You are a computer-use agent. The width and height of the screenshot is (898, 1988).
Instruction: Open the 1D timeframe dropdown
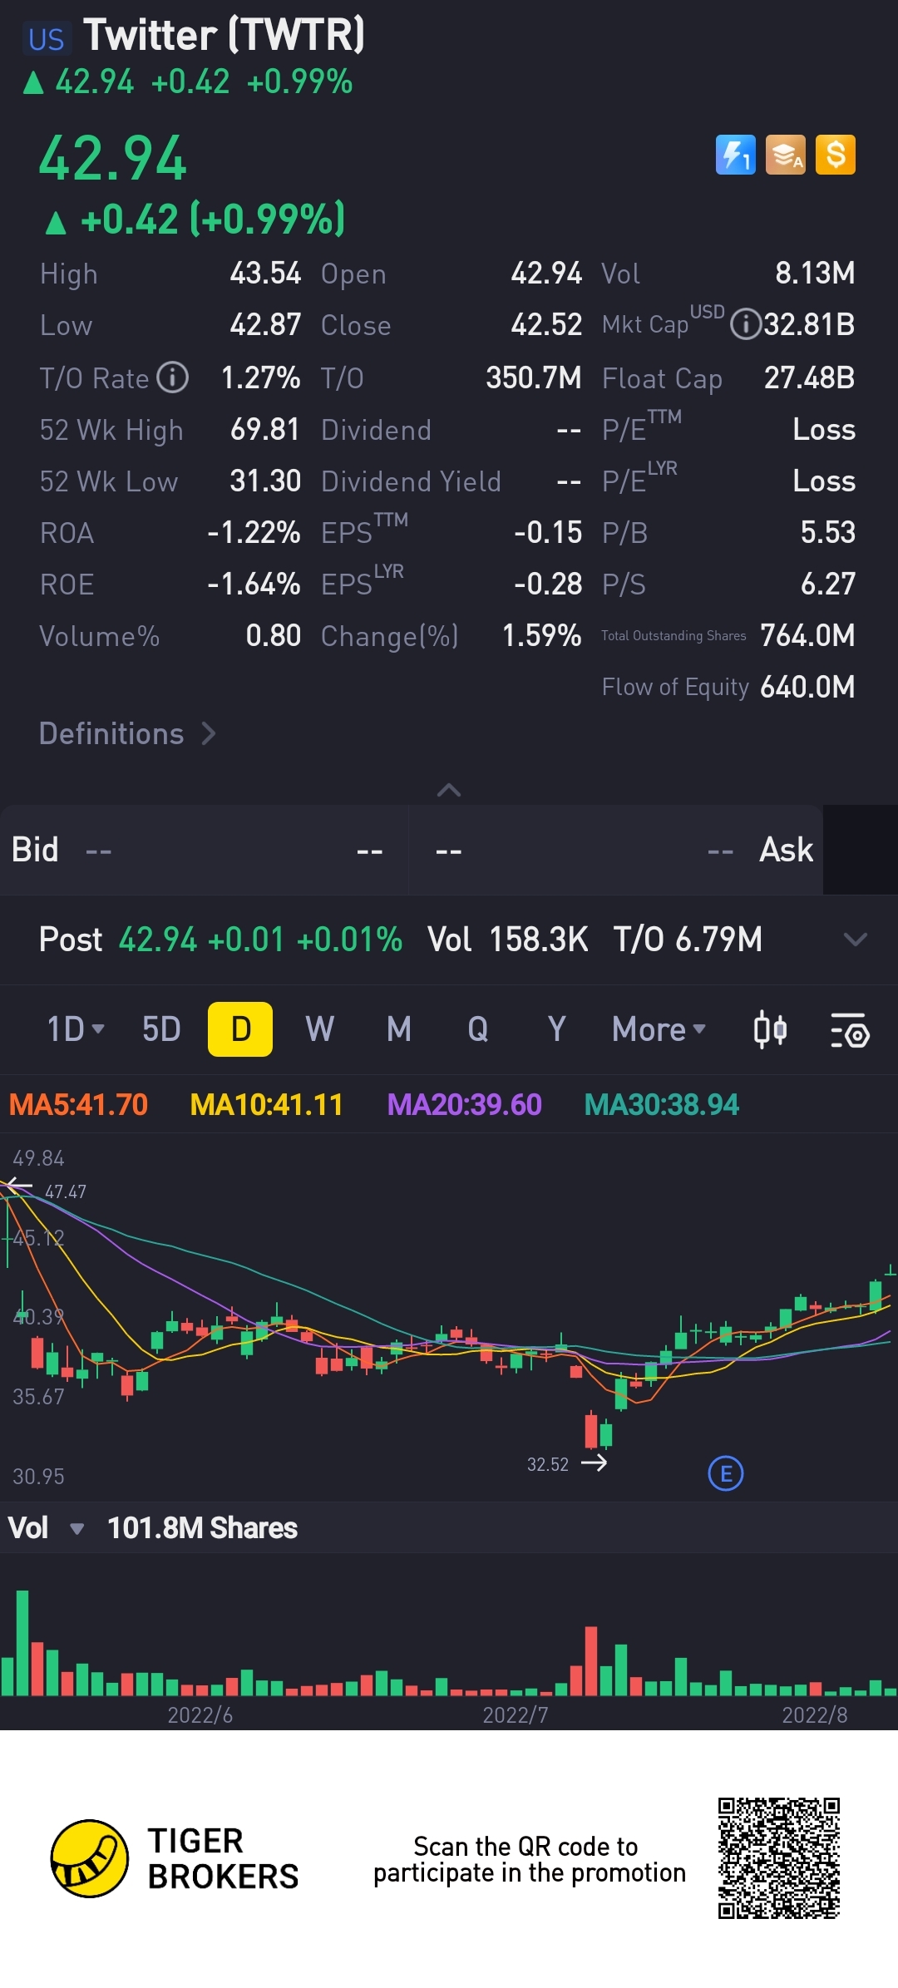[76, 1029]
